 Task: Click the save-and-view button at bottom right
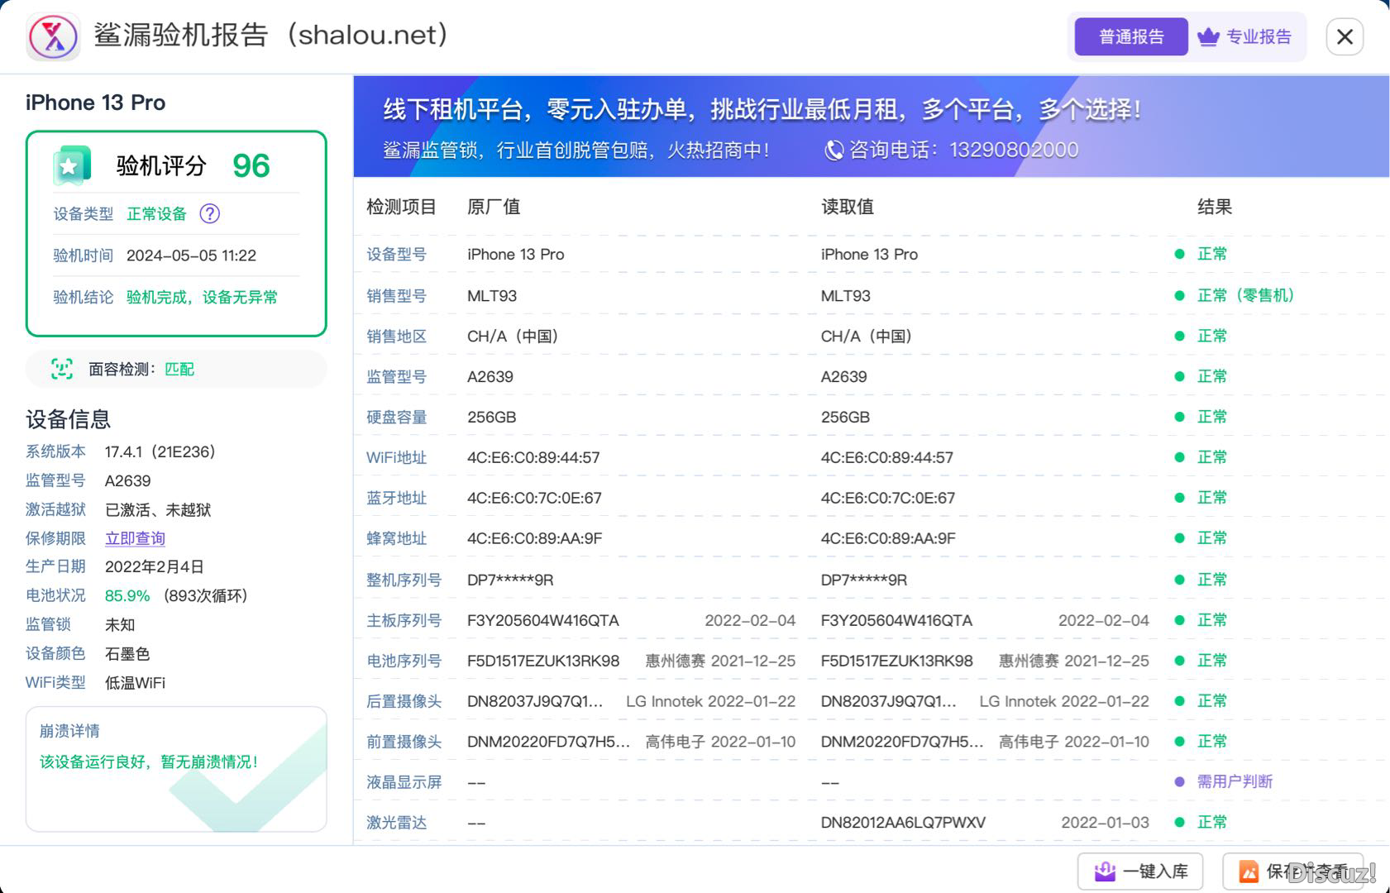(x=1292, y=872)
